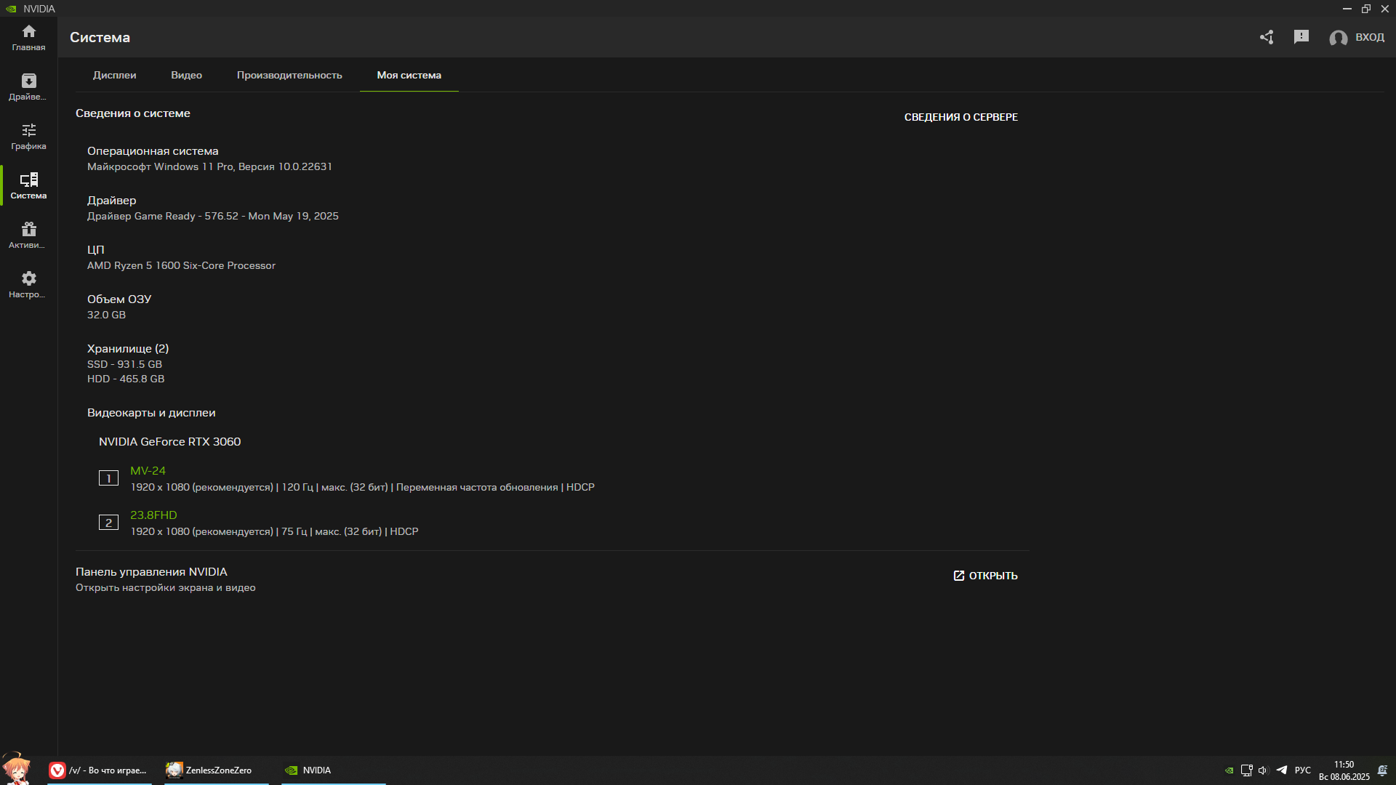Click the 23.8FHD monitor name
Screen dimensions: 1396x785
point(153,515)
